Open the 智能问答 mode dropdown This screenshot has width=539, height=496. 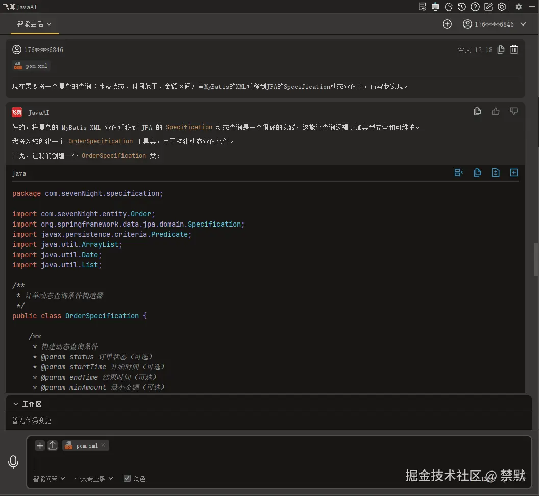tap(49, 479)
